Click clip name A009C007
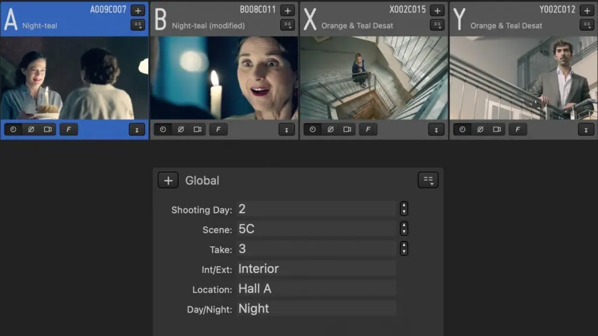This screenshot has height=336, width=598. point(108,9)
